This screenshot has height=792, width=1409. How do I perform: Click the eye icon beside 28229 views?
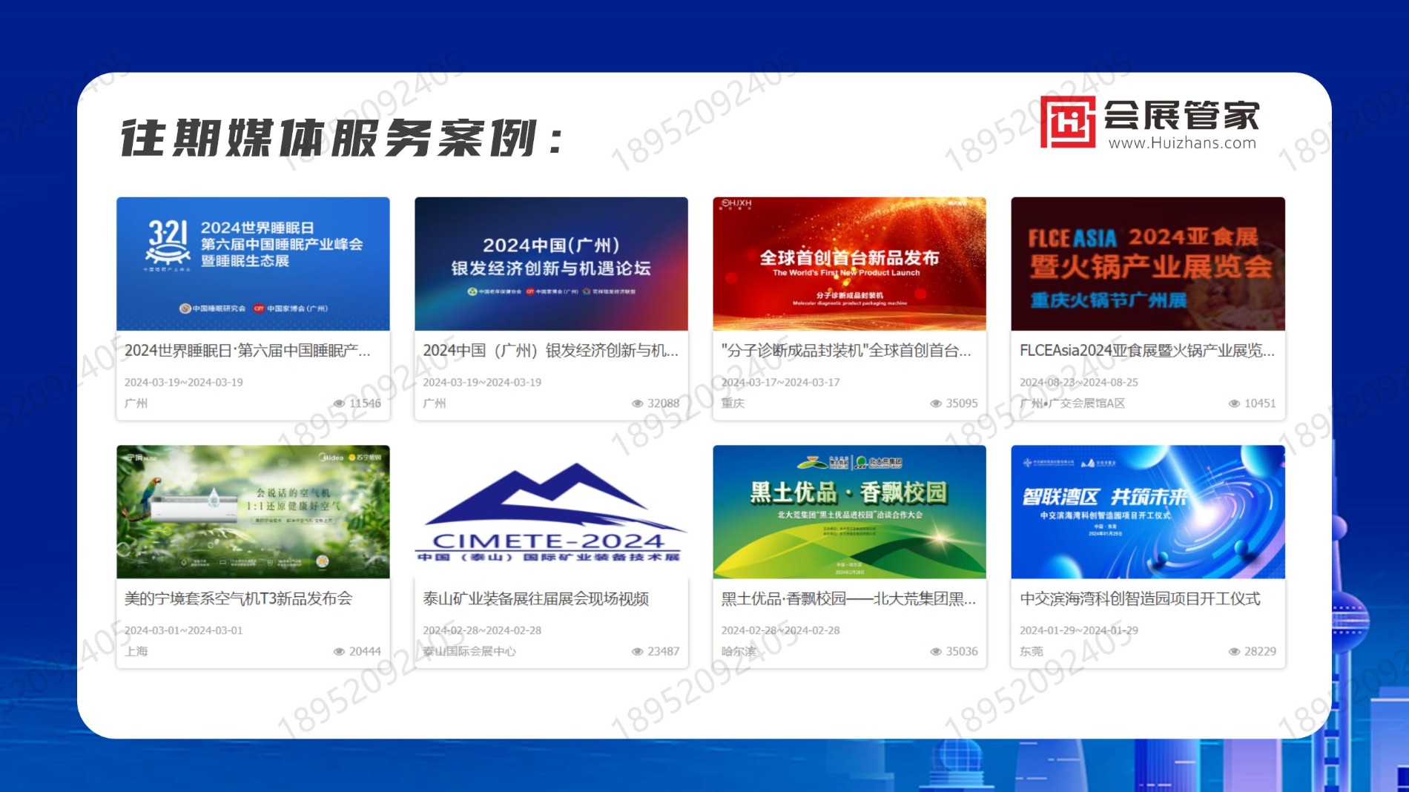pos(1234,652)
